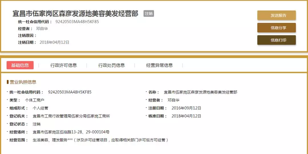
Task: Switch to the 行政许可信息 tab
Action: click(x=64, y=65)
